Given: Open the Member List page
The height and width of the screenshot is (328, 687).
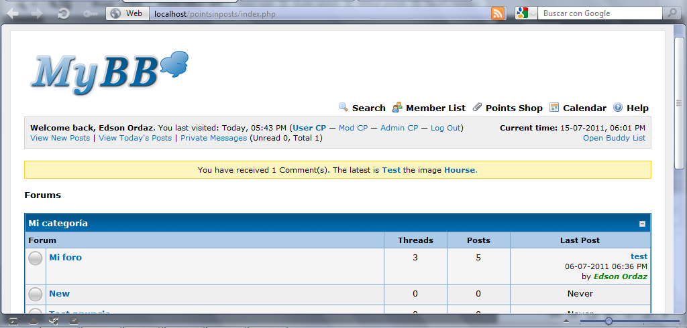Looking at the screenshot, I should tap(435, 108).
